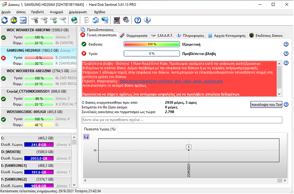
Task: Select the E: [SAMSUNG1] partition entry
Action: click(x=36, y=169)
